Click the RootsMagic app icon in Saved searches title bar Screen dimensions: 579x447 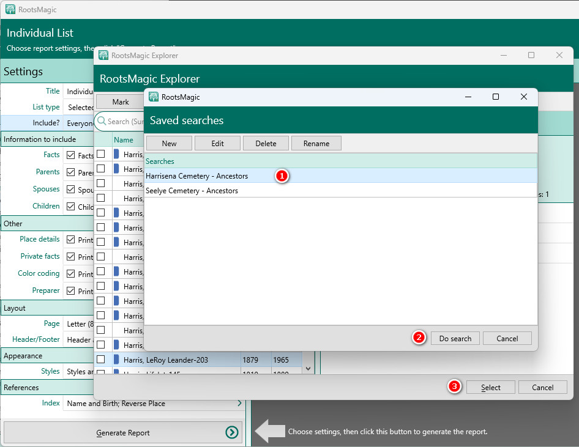tap(153, 97)
